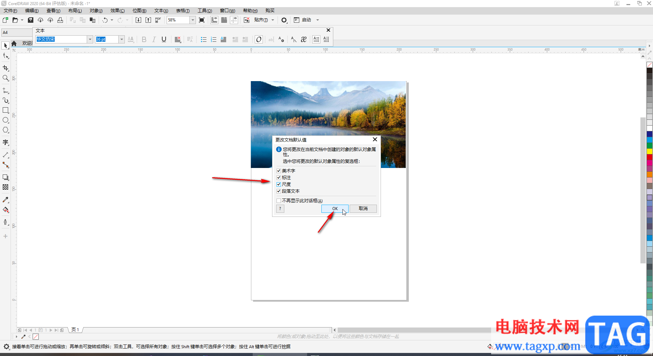Click the 取消 cancel button
653x356 pixels.
pyautogui.click(x=363, y=209)
